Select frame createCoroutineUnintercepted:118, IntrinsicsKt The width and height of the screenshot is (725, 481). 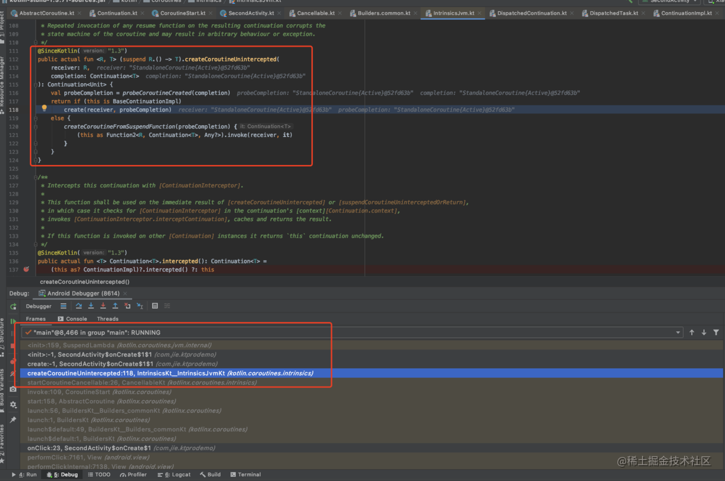click(372, 373)
